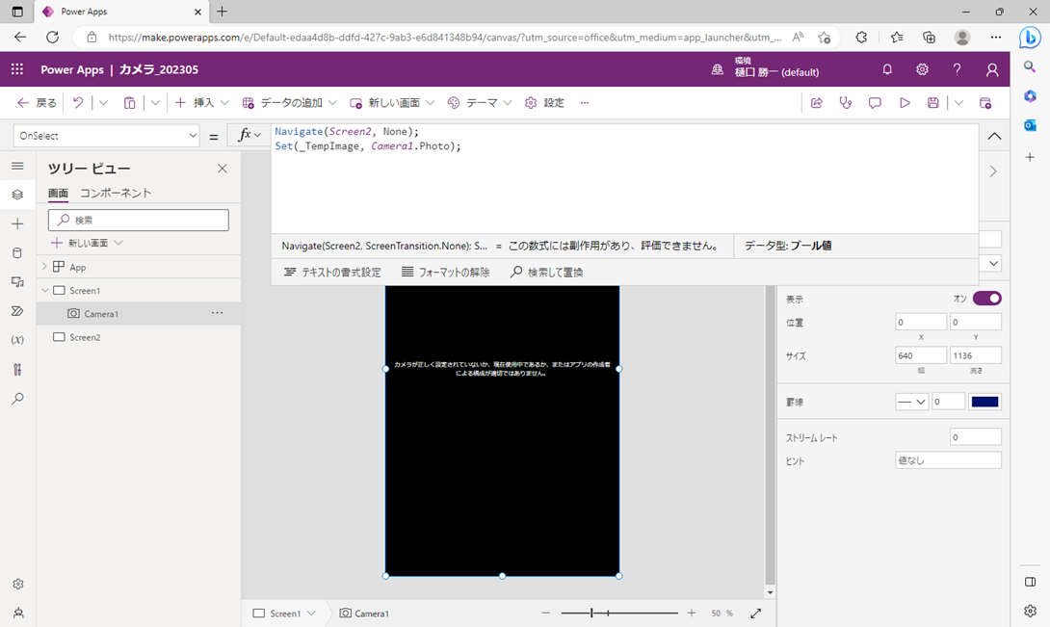Viewport: 1050px width, 627px height.
Task: Click the paste clipboard icon
Action: [129, 102]
